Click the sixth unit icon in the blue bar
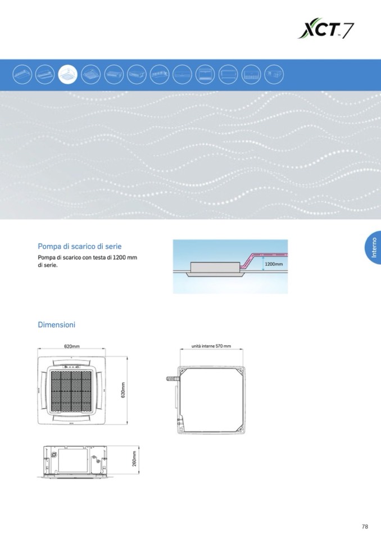This screenshot has width=381, height=539. [x=137, y=74]
